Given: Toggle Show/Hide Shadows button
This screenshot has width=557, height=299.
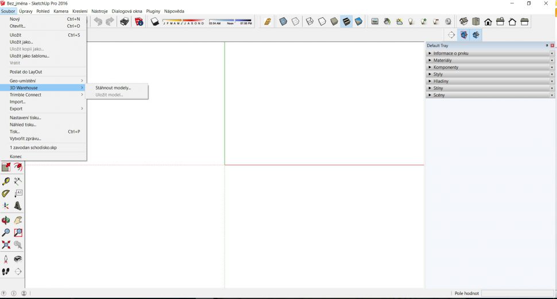Looking at the screenshot, I should click(155, 22).
